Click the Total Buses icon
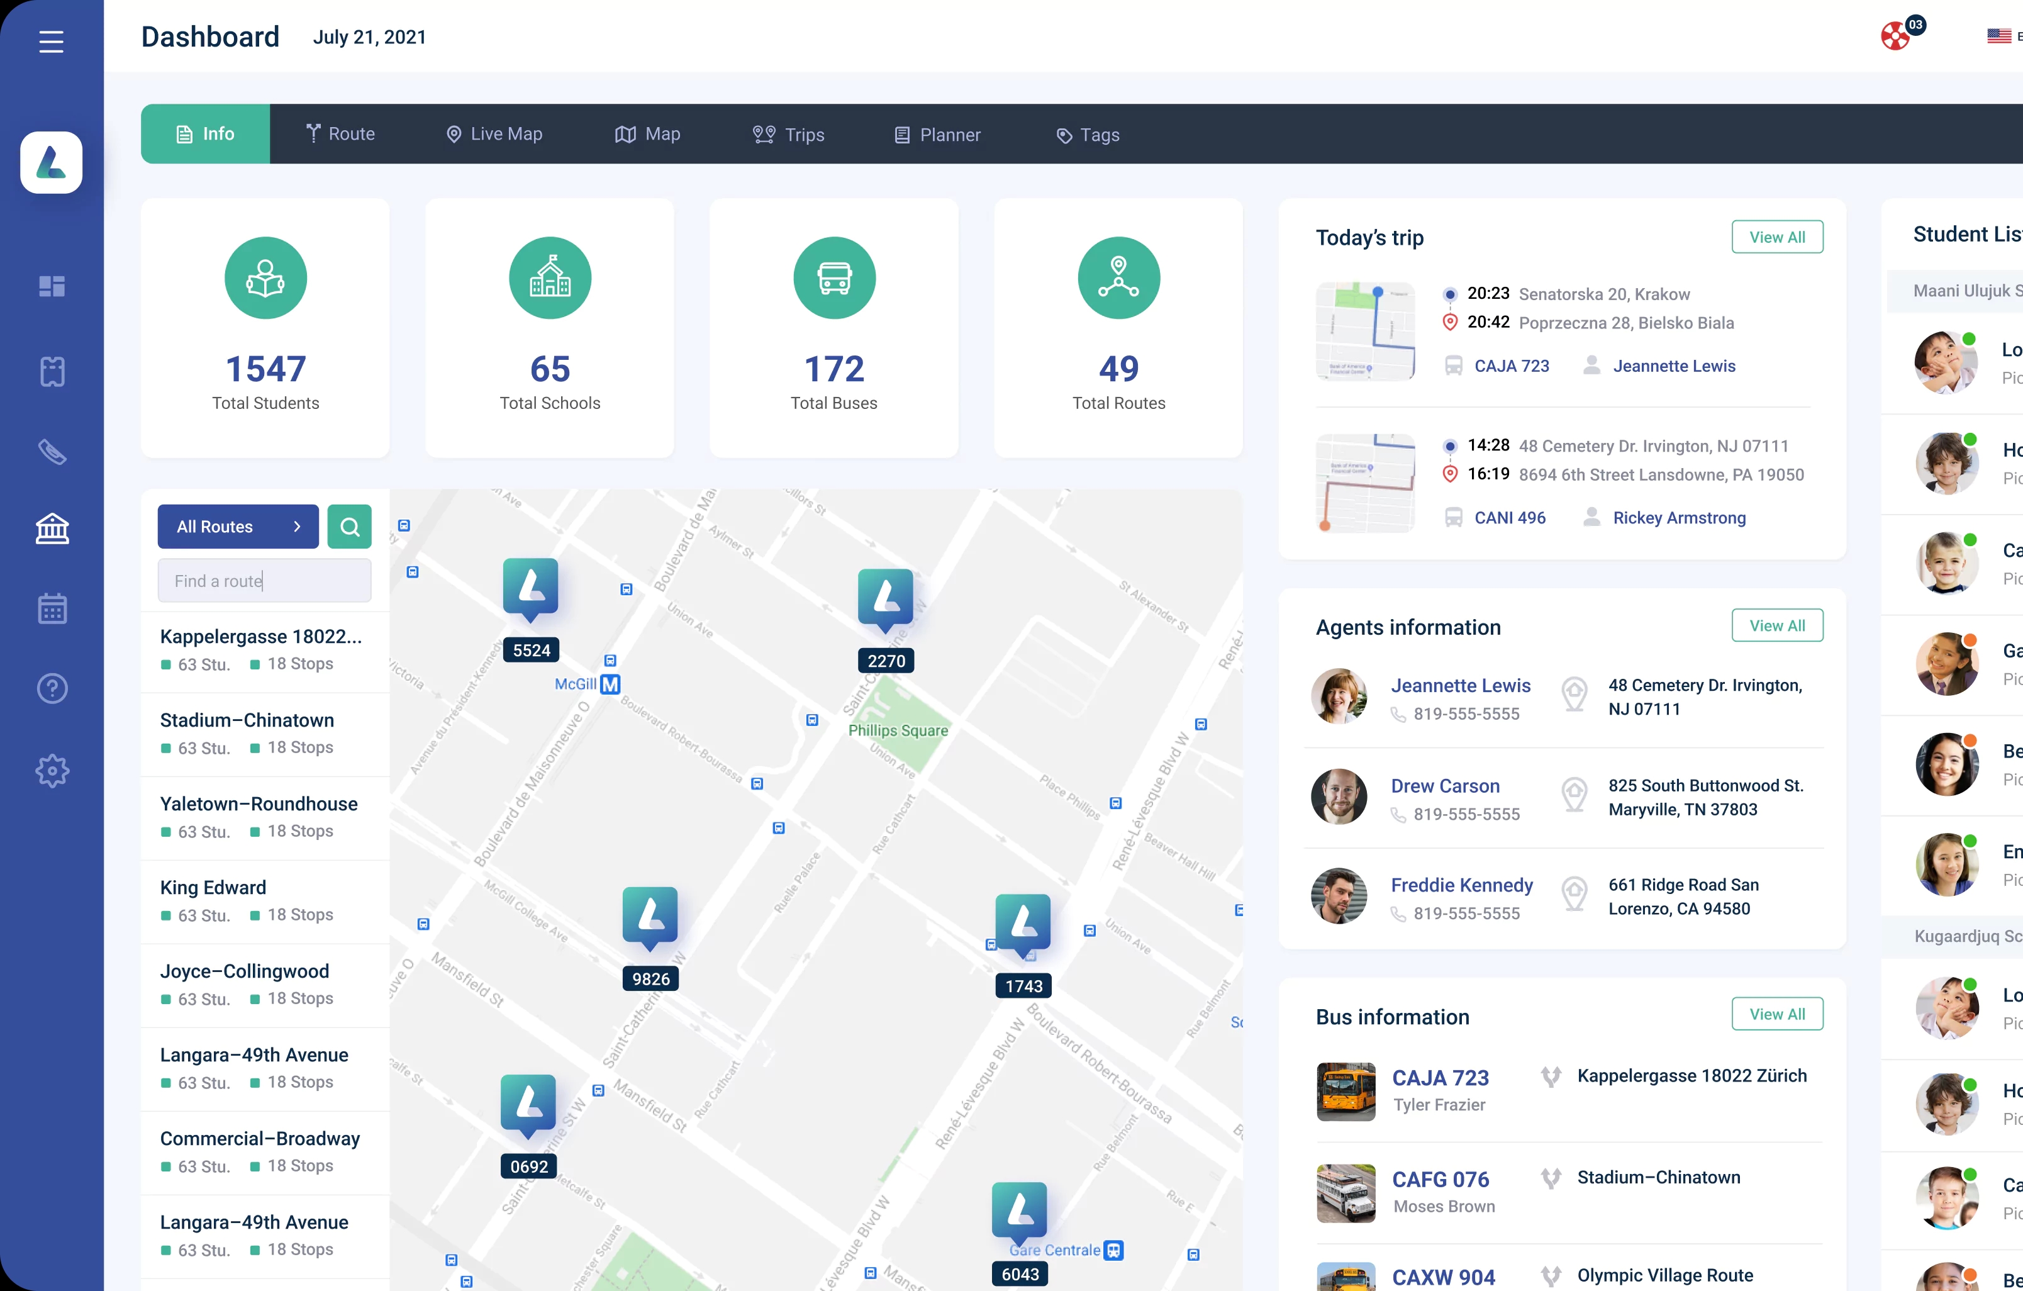 (834, 278)
